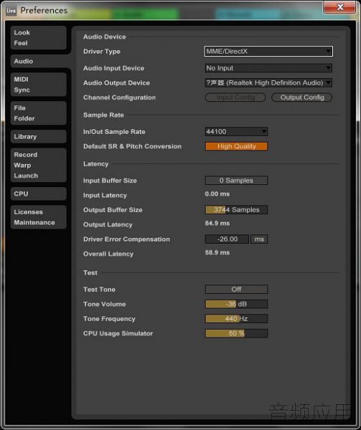
Task: Click the Output Buffer Size slider
Action: [x=236, y=210]
